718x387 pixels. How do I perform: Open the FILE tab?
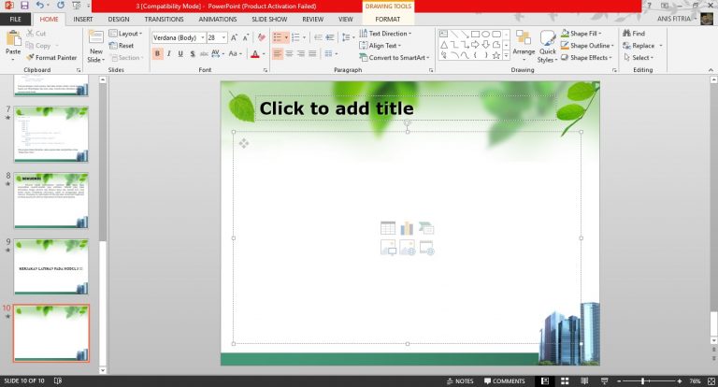click(x=16, y=20)
